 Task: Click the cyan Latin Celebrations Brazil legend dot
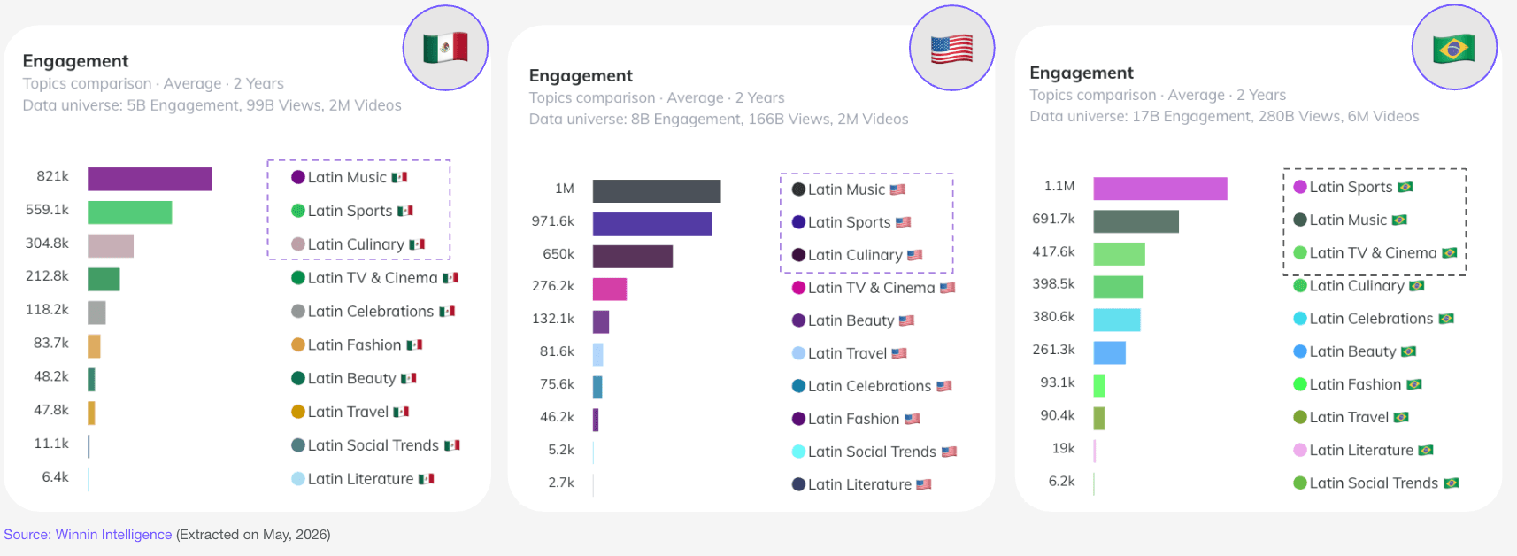[x=1300, y=319]
